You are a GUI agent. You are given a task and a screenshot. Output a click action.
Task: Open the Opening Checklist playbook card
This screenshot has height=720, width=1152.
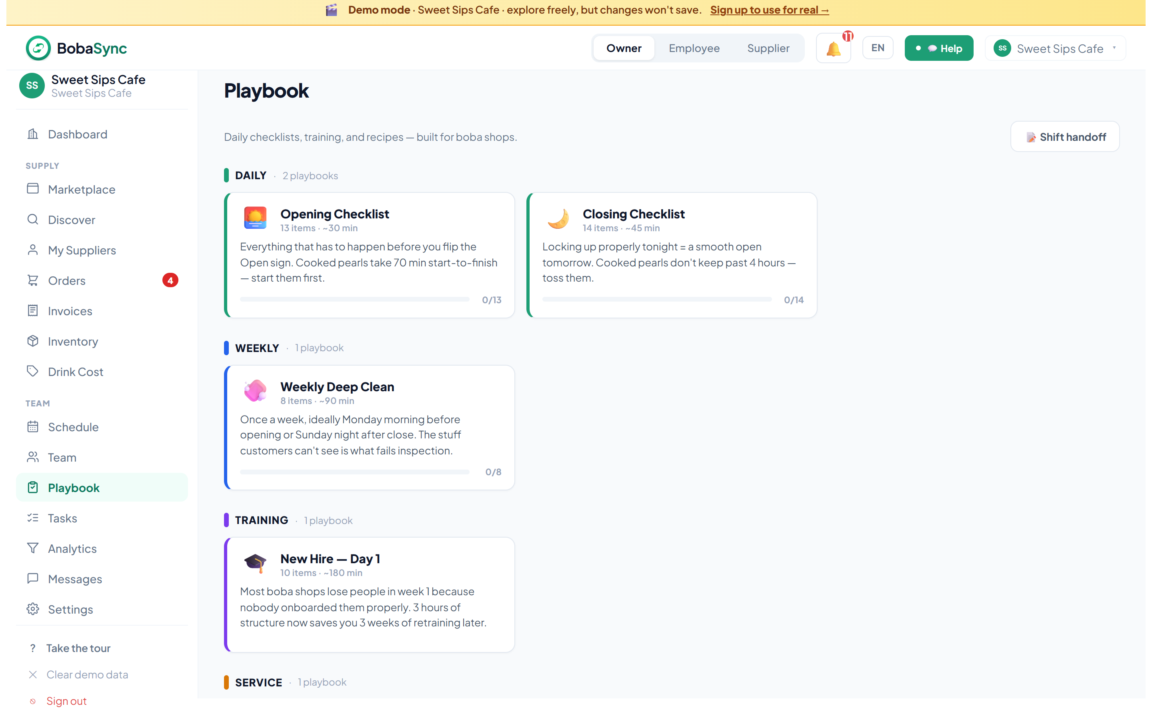coord(370,255)
